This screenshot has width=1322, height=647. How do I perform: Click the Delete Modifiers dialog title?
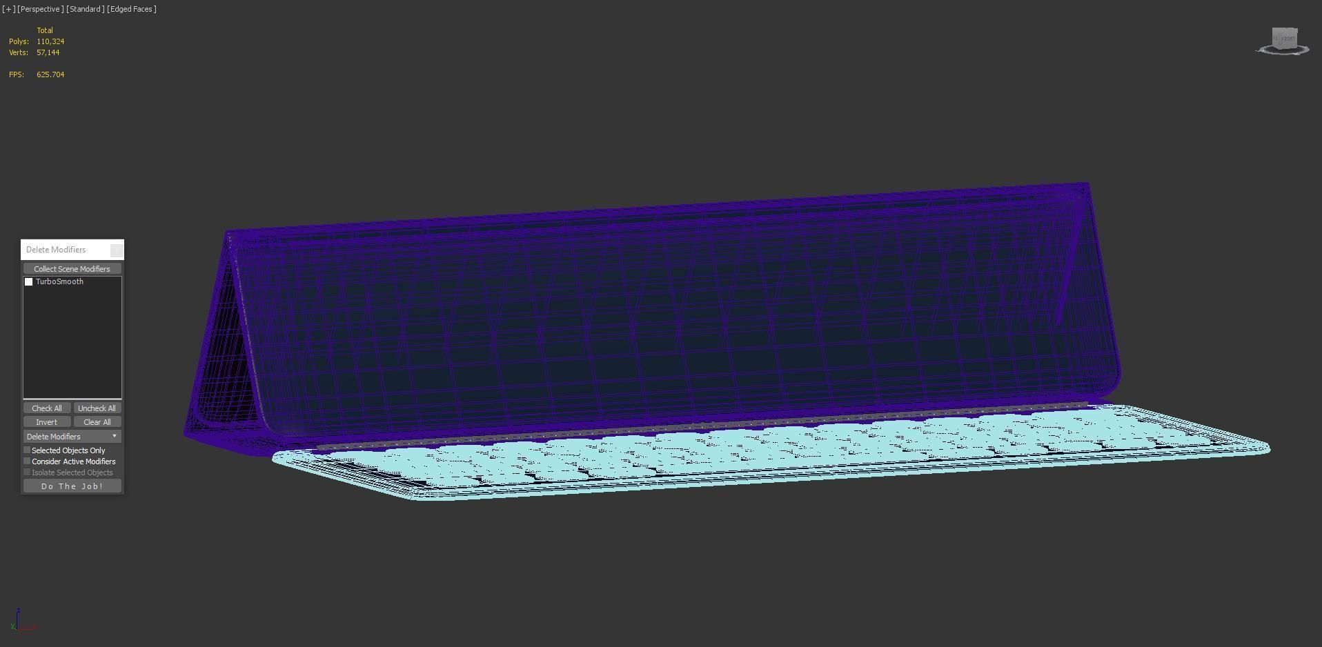(x=56, y=250)
